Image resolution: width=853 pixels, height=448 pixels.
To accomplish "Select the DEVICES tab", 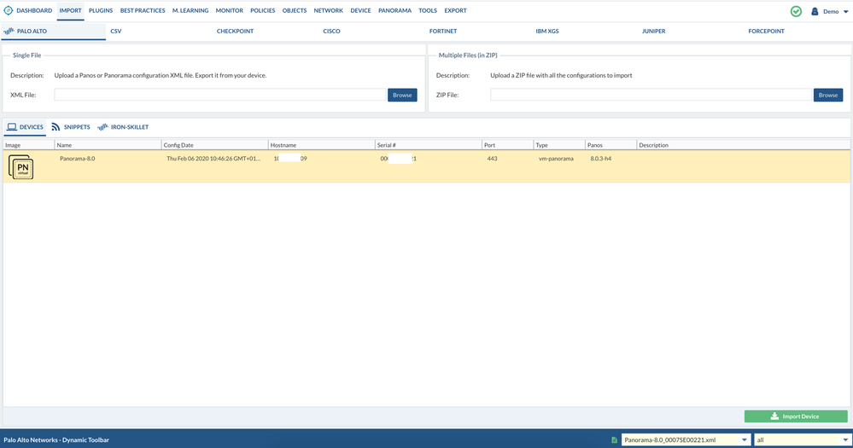I will click(x=25, y=127).
